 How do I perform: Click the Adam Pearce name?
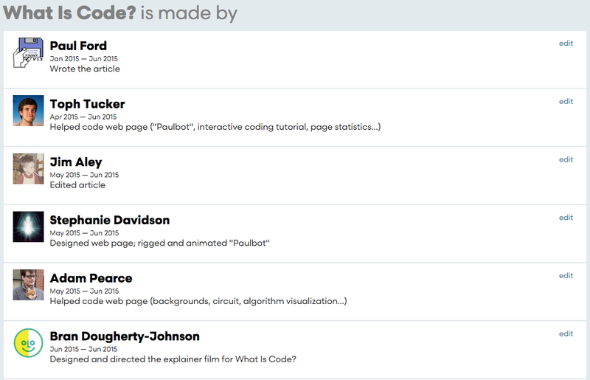pos(91,278)
